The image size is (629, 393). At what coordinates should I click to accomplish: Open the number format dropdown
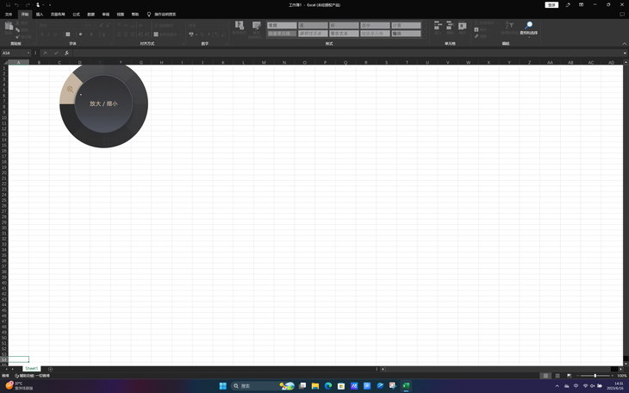pos(224,25)
